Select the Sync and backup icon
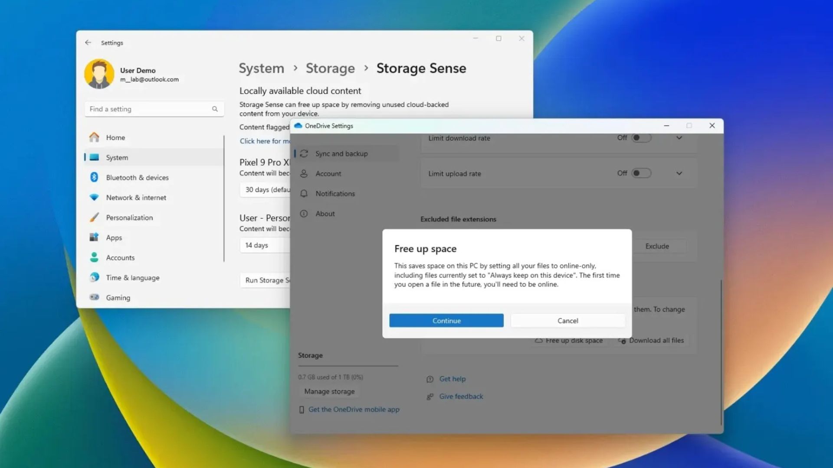The height and width of the screenshot is (468, 833). tap(304, 153)
